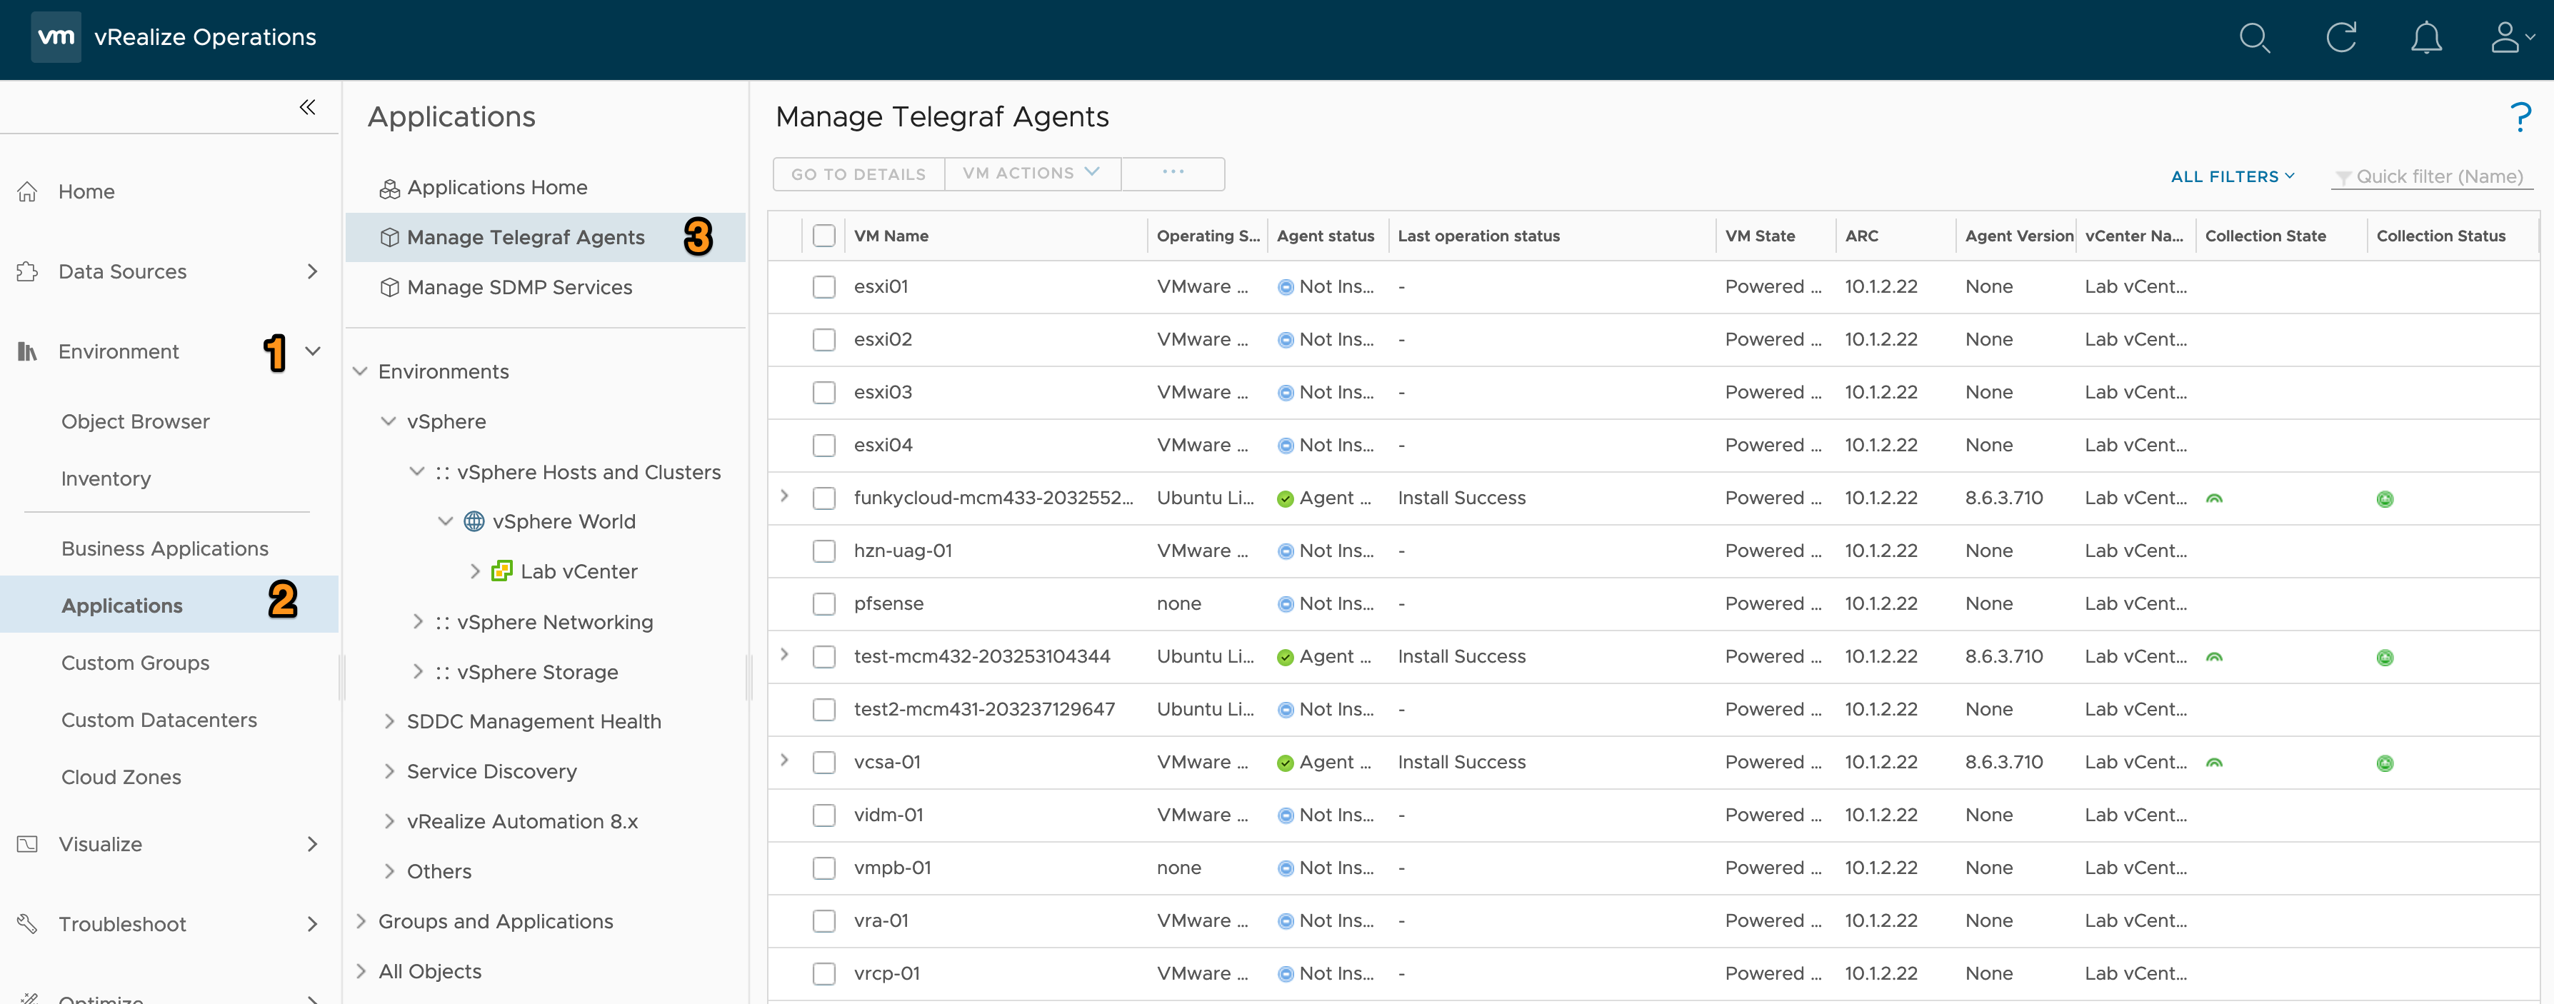This screenshot has width=2554, height=1004.
Task: Click the Environment books icon
Action: pos(28,351)
